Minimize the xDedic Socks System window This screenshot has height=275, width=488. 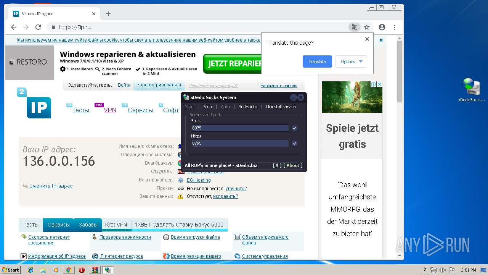pyautogui.click(x=294, y=97)
